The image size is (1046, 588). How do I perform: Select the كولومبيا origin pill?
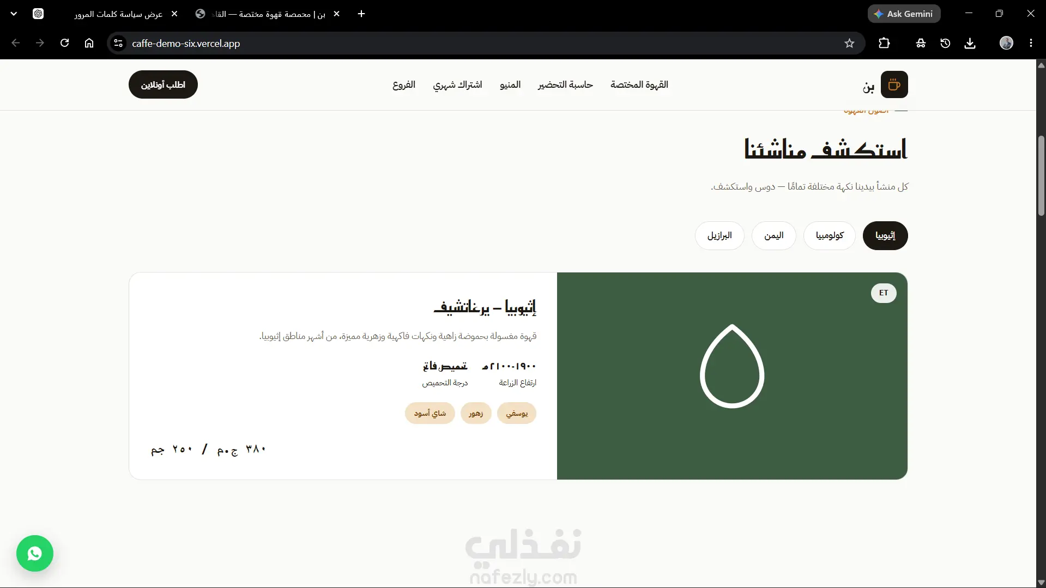(x=830, y=235)
